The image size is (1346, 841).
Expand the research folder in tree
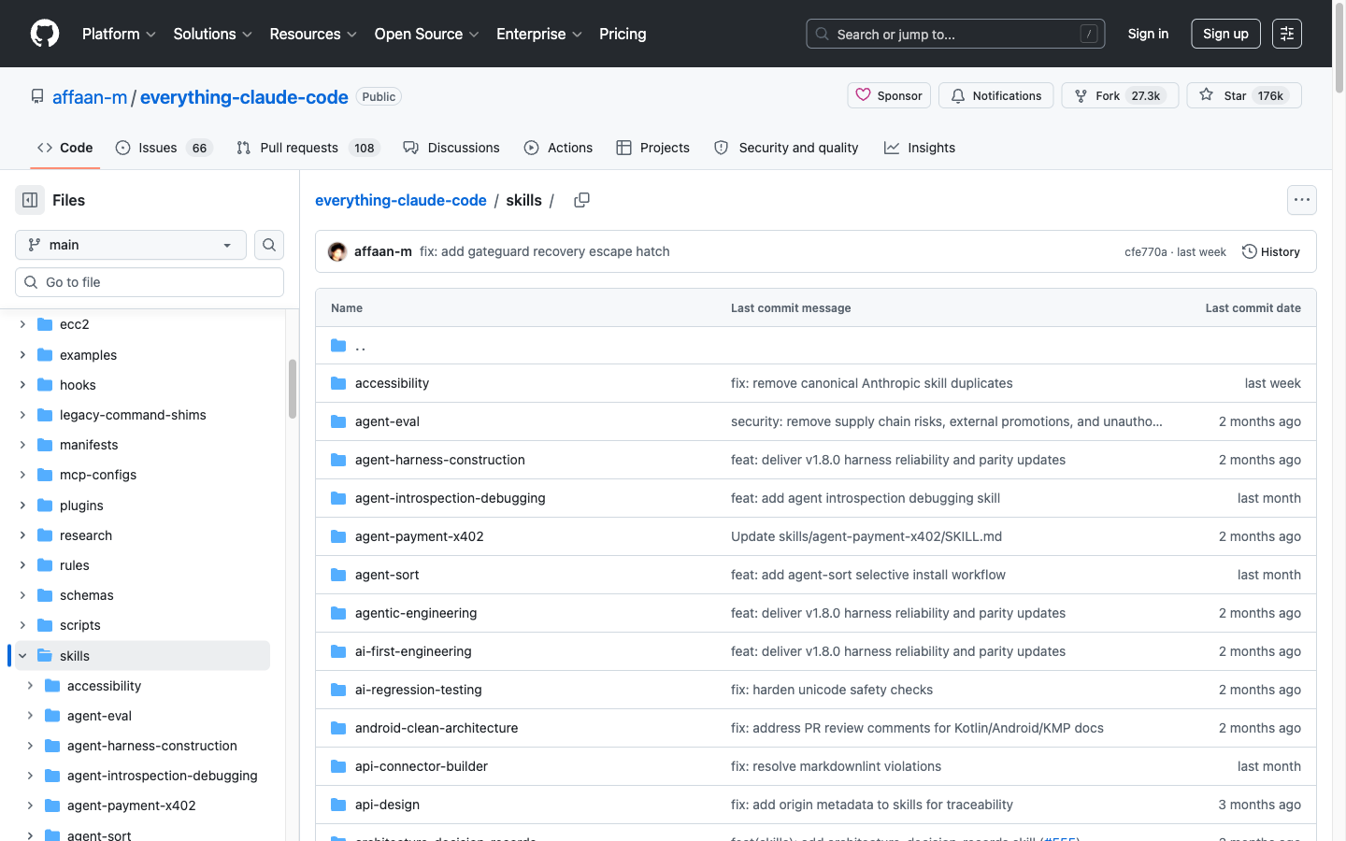22,535
